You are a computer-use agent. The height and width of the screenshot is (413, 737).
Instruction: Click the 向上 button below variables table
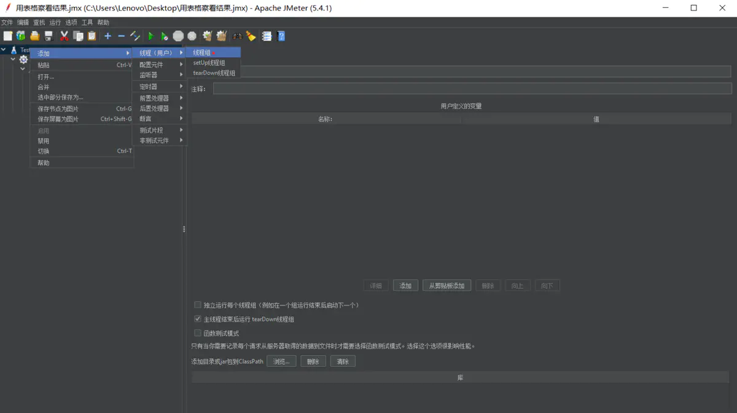pos(517,286)
